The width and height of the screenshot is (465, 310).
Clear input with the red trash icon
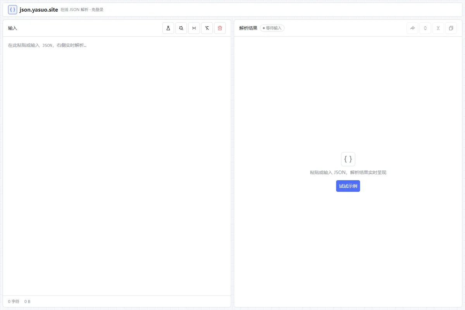point(220,28)
